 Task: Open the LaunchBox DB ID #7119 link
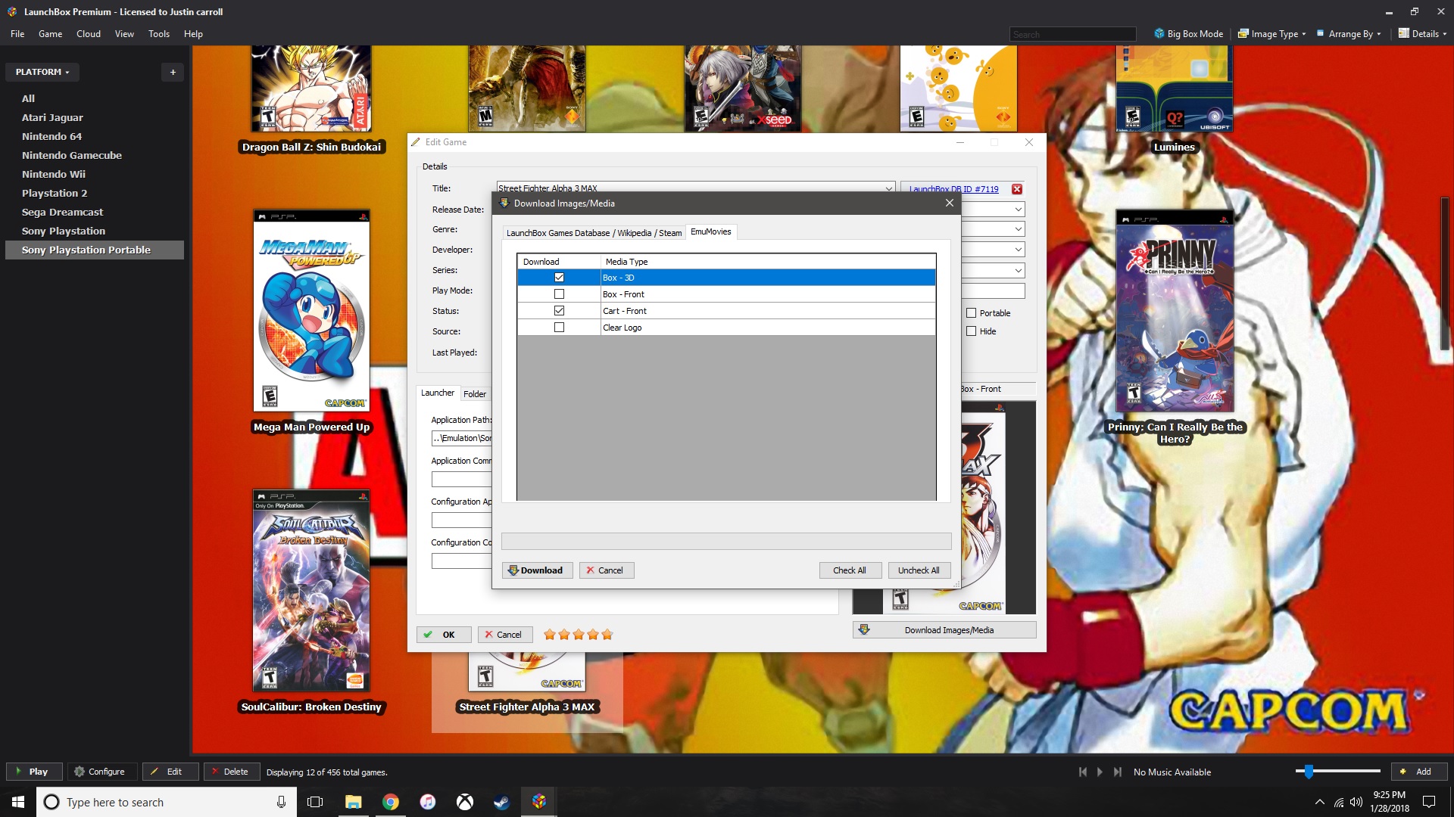953,189
